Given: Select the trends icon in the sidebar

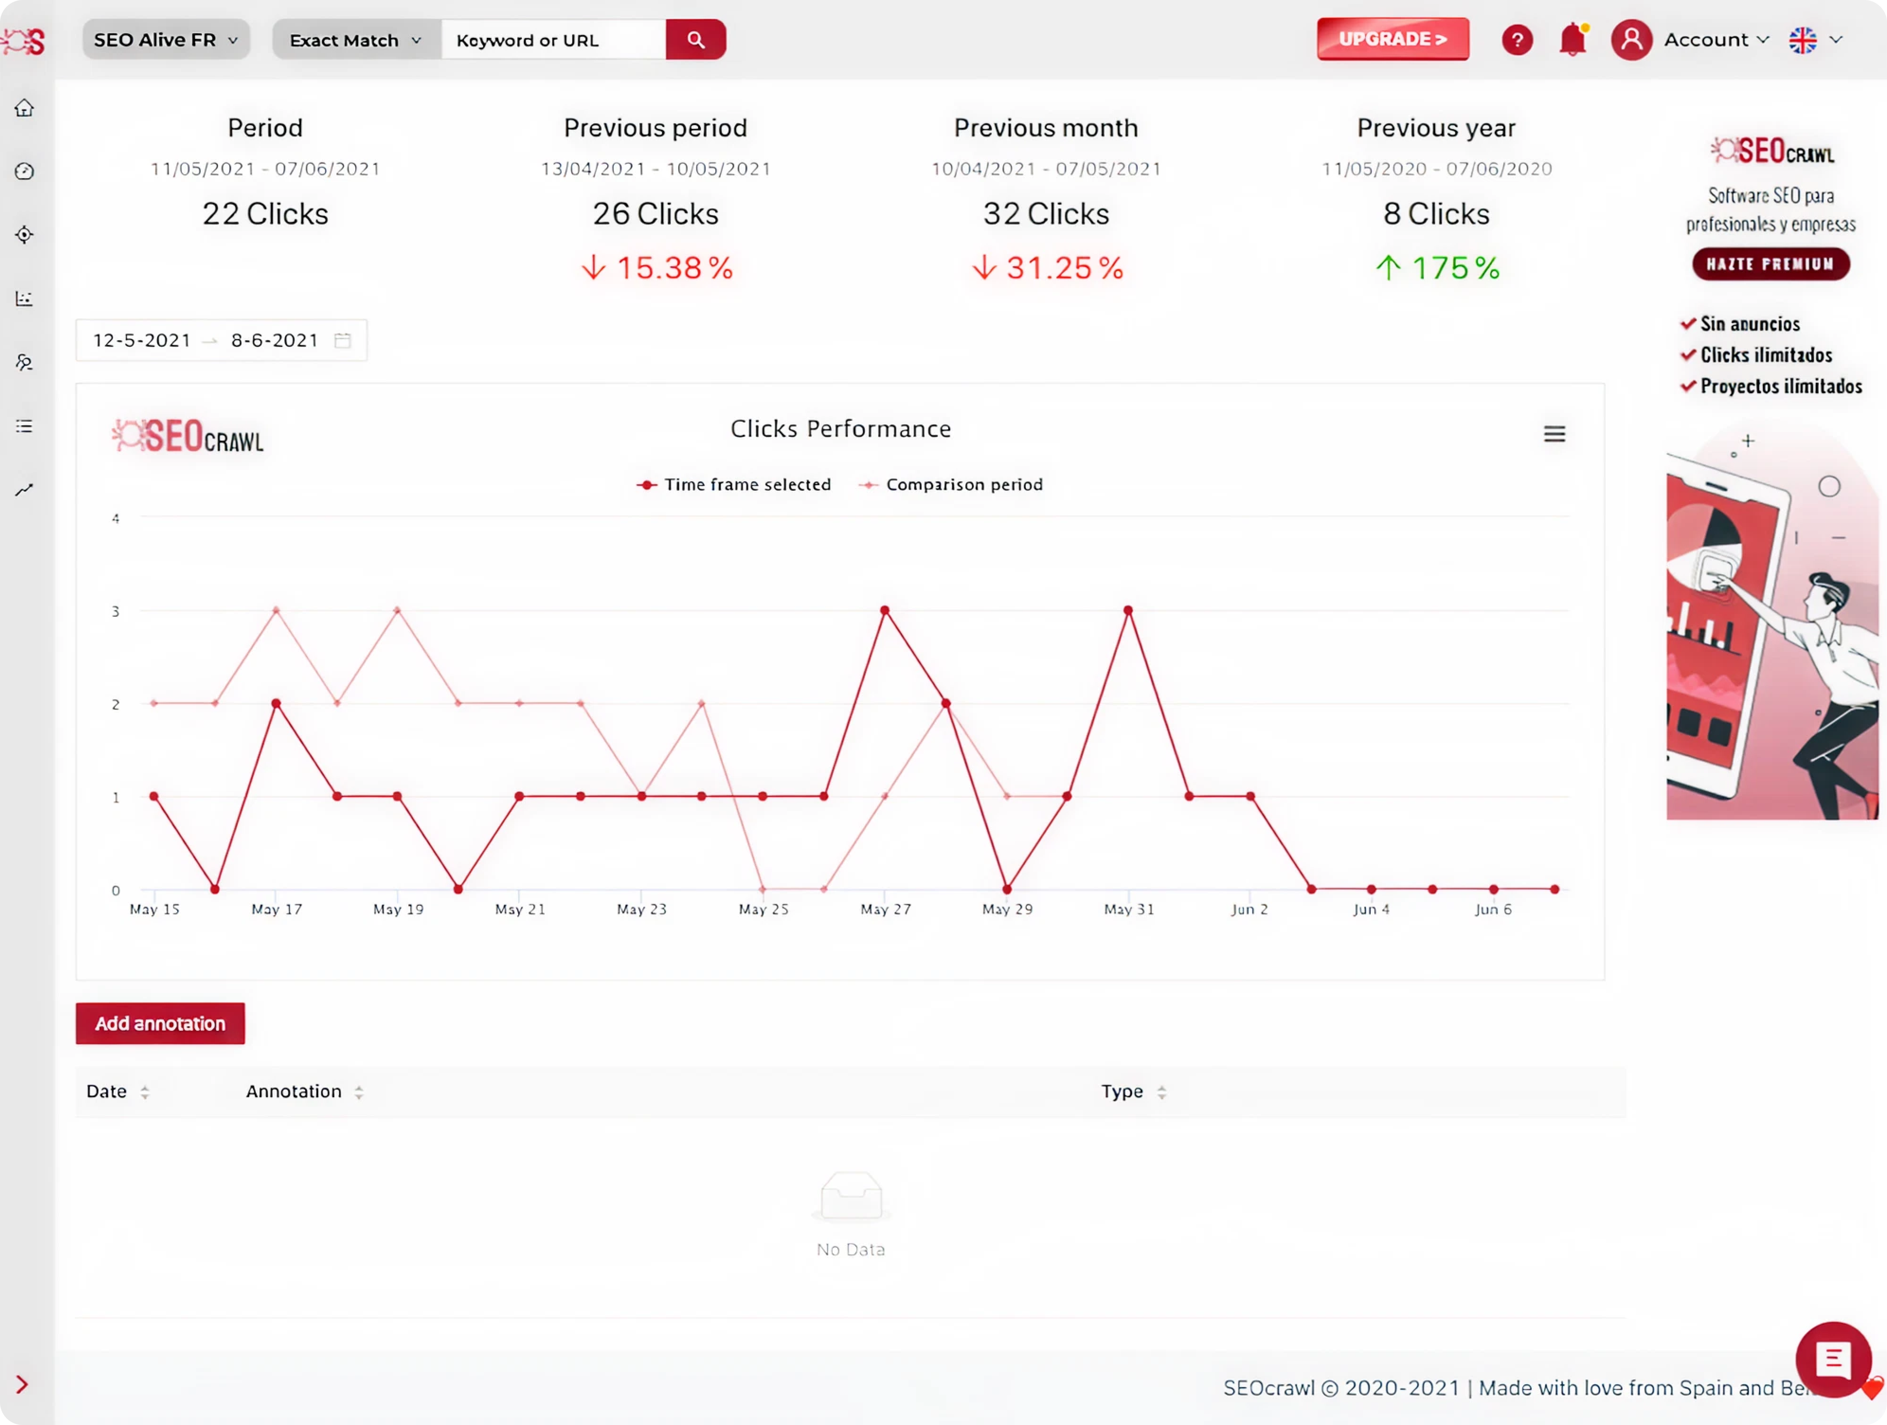Looking at the screenshot, I should (x=25, y=489).
